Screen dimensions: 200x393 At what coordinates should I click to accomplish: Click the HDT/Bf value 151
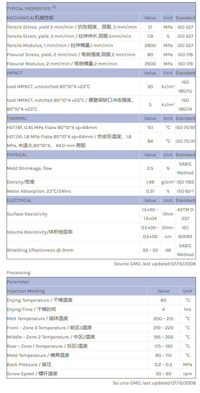click(x=150, y=127)
